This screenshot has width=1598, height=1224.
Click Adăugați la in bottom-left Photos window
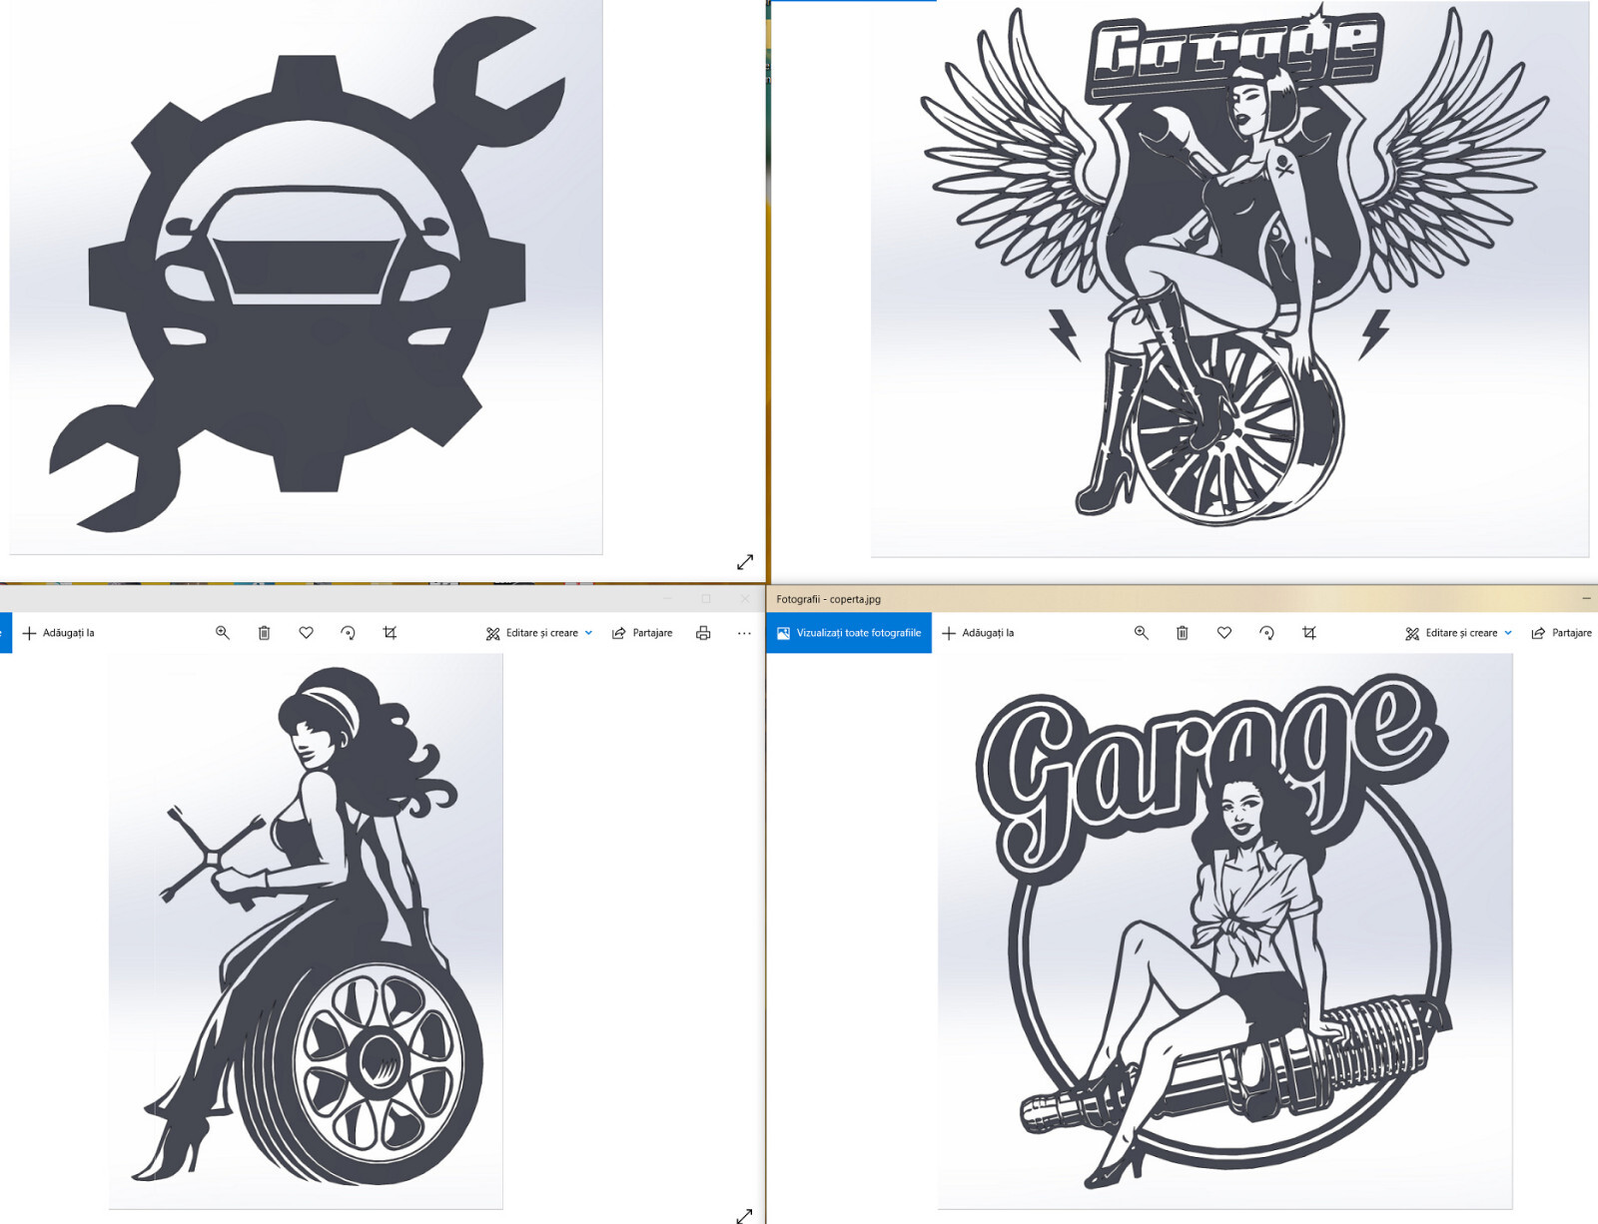click(x=59, y=633)
